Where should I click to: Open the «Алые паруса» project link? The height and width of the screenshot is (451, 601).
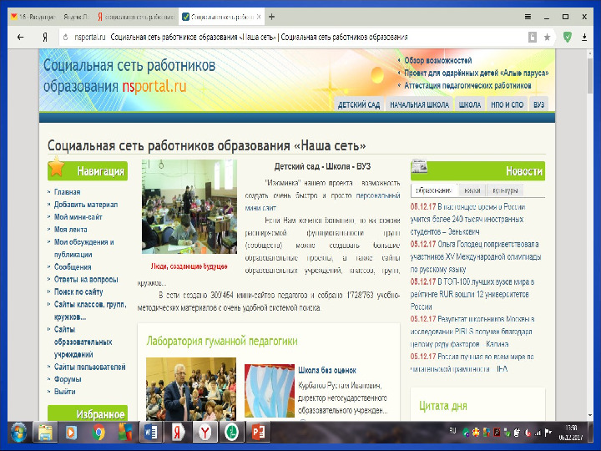click(476, 73)
